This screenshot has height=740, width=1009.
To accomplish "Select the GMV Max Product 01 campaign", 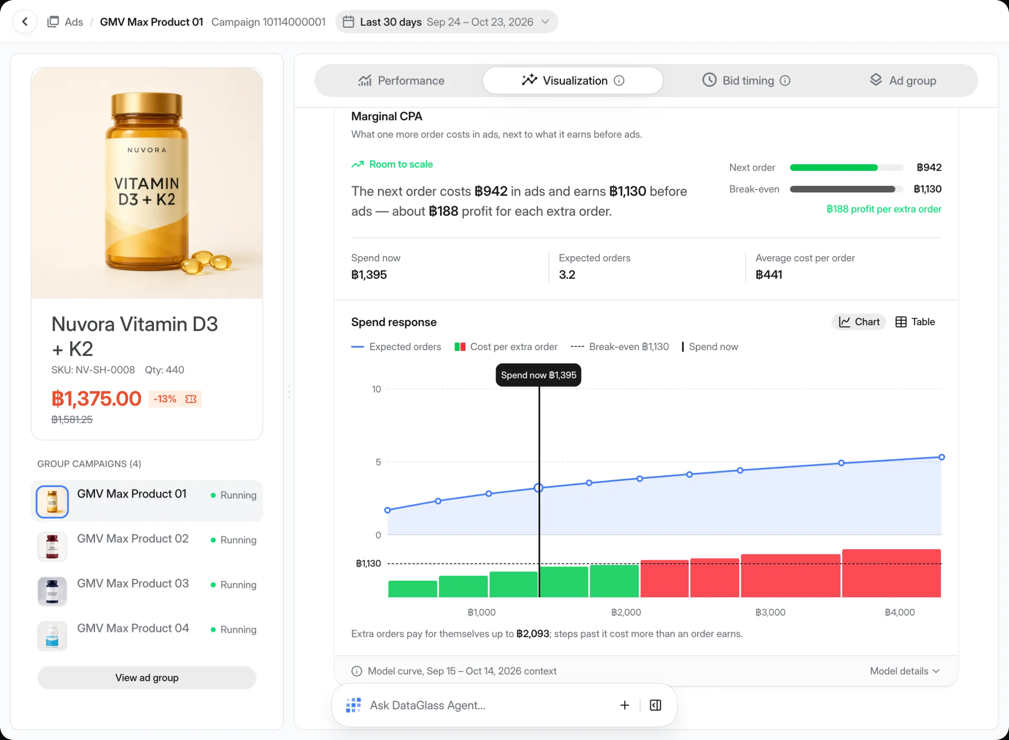I will 147,501.
